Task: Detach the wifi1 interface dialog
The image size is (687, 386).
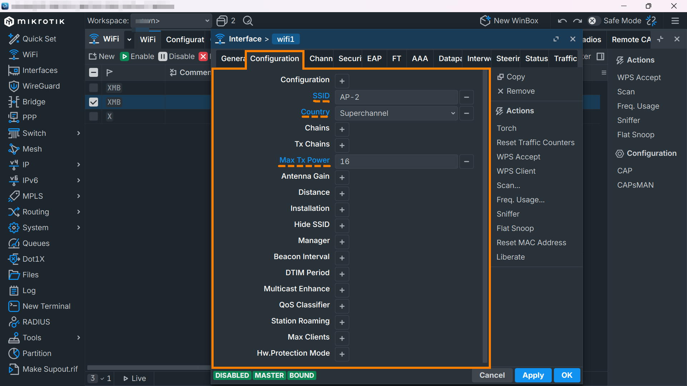Action: coord(556,39)
